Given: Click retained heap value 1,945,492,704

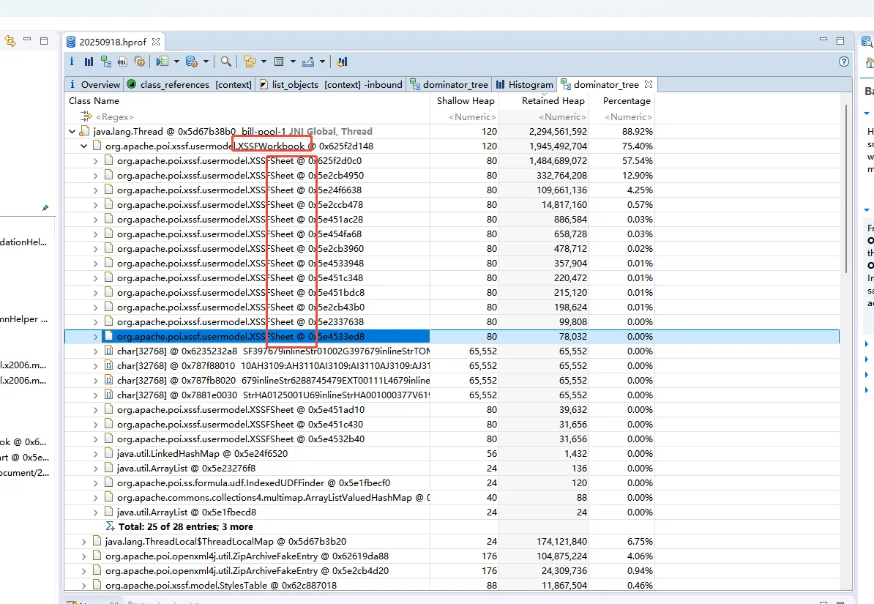Looking at the screenshot, I should pyautogui.click(x=558, y=146).
